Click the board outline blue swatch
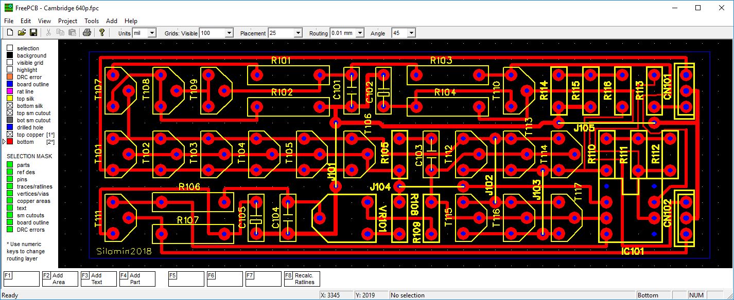Viewport: 734px width, 300px height. tap(10, 84)
